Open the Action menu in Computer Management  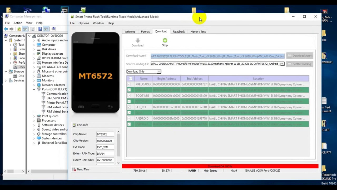[18, 23]
